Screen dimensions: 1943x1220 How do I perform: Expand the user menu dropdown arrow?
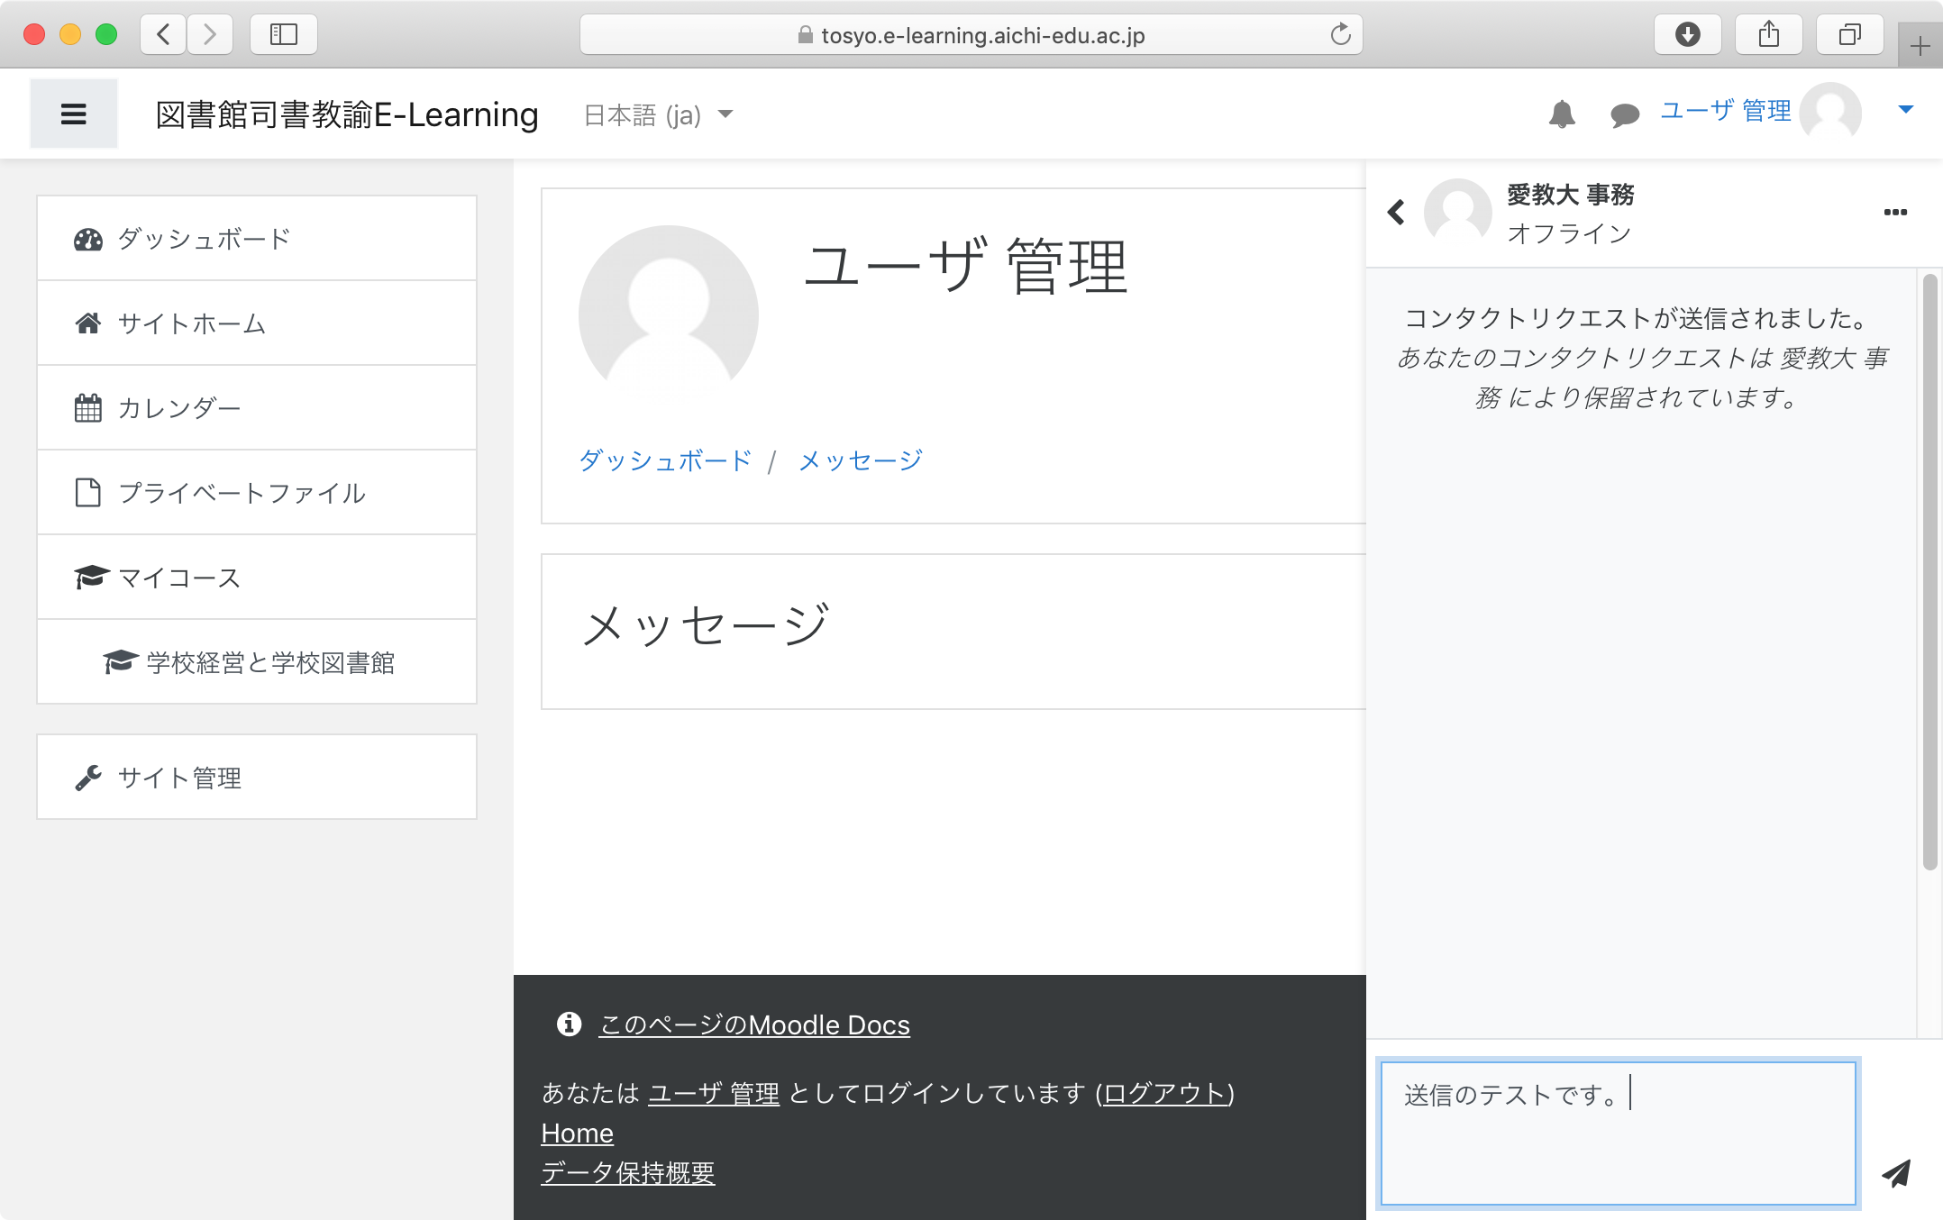[1905, 110]
